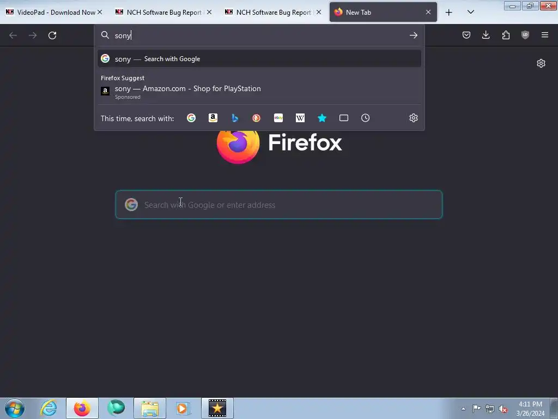Open Windows Media Player on taskbar
558x419 pixels.
coord(184,408)
